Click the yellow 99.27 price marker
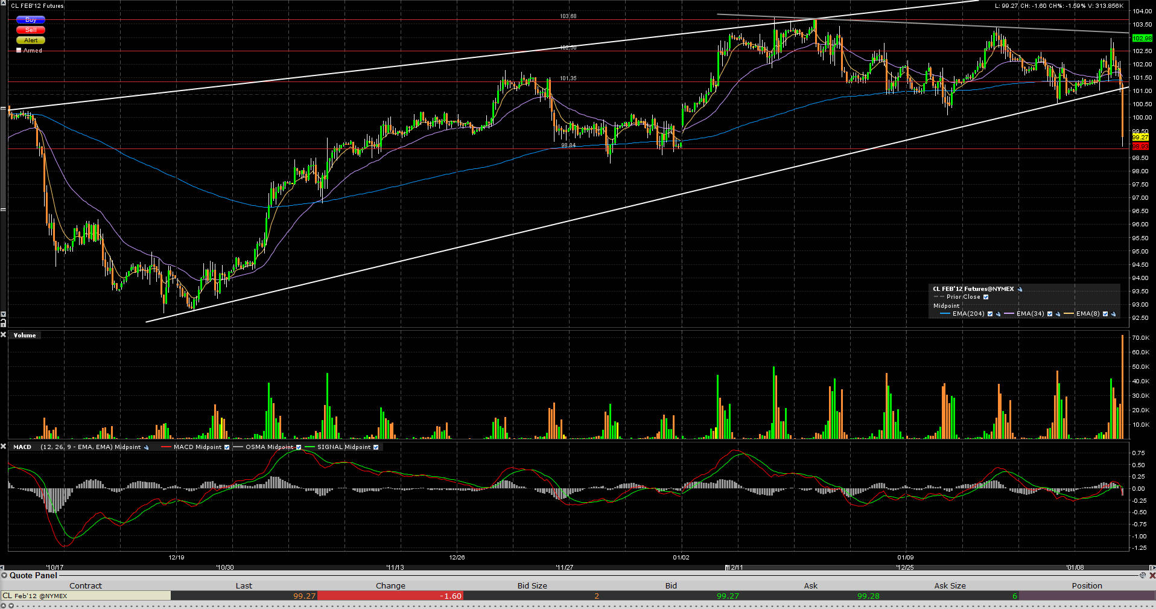Viewport: 1156px width, 609px height. click(1140, 138)
